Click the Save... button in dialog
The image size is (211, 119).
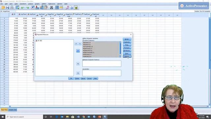pos(127,54)
